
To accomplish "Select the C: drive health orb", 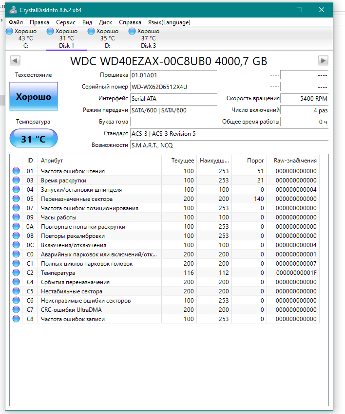I will [10, 31].
